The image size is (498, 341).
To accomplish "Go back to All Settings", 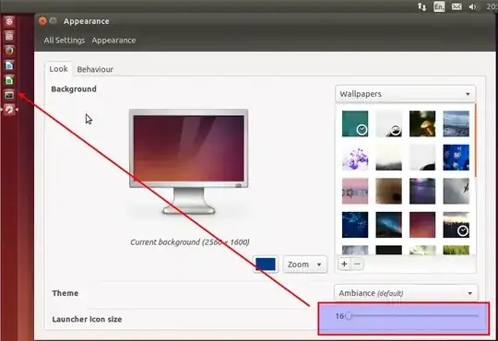I will pyautogui.click(x=65, y=41).
